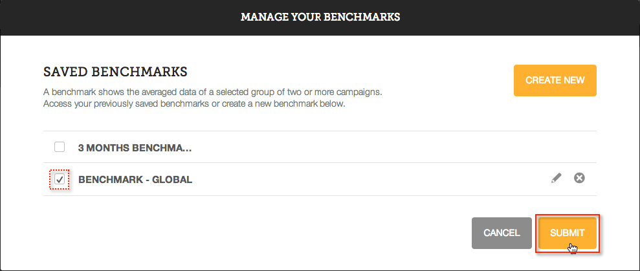Submit the selected benchmark
640x271 pixels.
568,233
